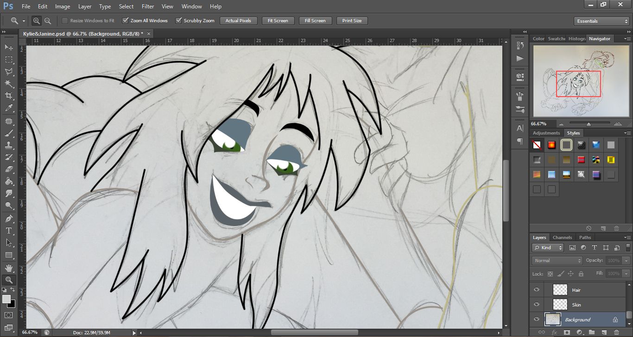
Task: Click the foreground color swatch
Action: tap(6, 299)
